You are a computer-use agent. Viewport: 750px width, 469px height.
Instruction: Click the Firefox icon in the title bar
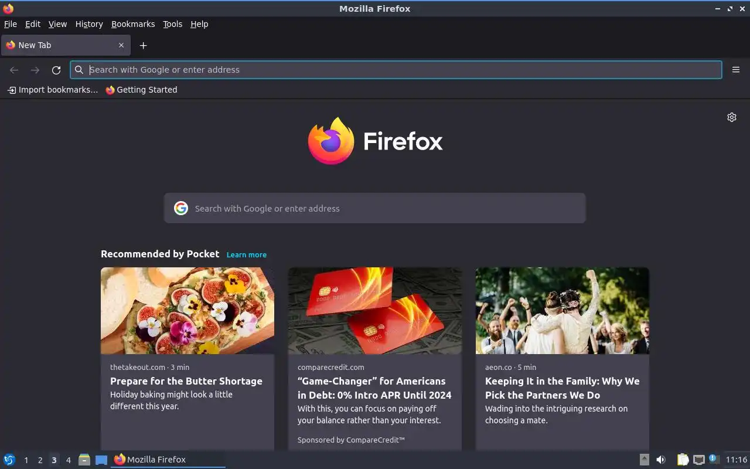click(x=8, y=8)
